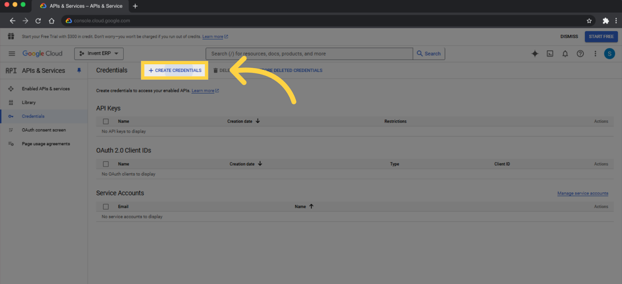This screenshot has height=284, width=622.
Task: Bookmark this page with the star icon
Action: tap(589, 21)
